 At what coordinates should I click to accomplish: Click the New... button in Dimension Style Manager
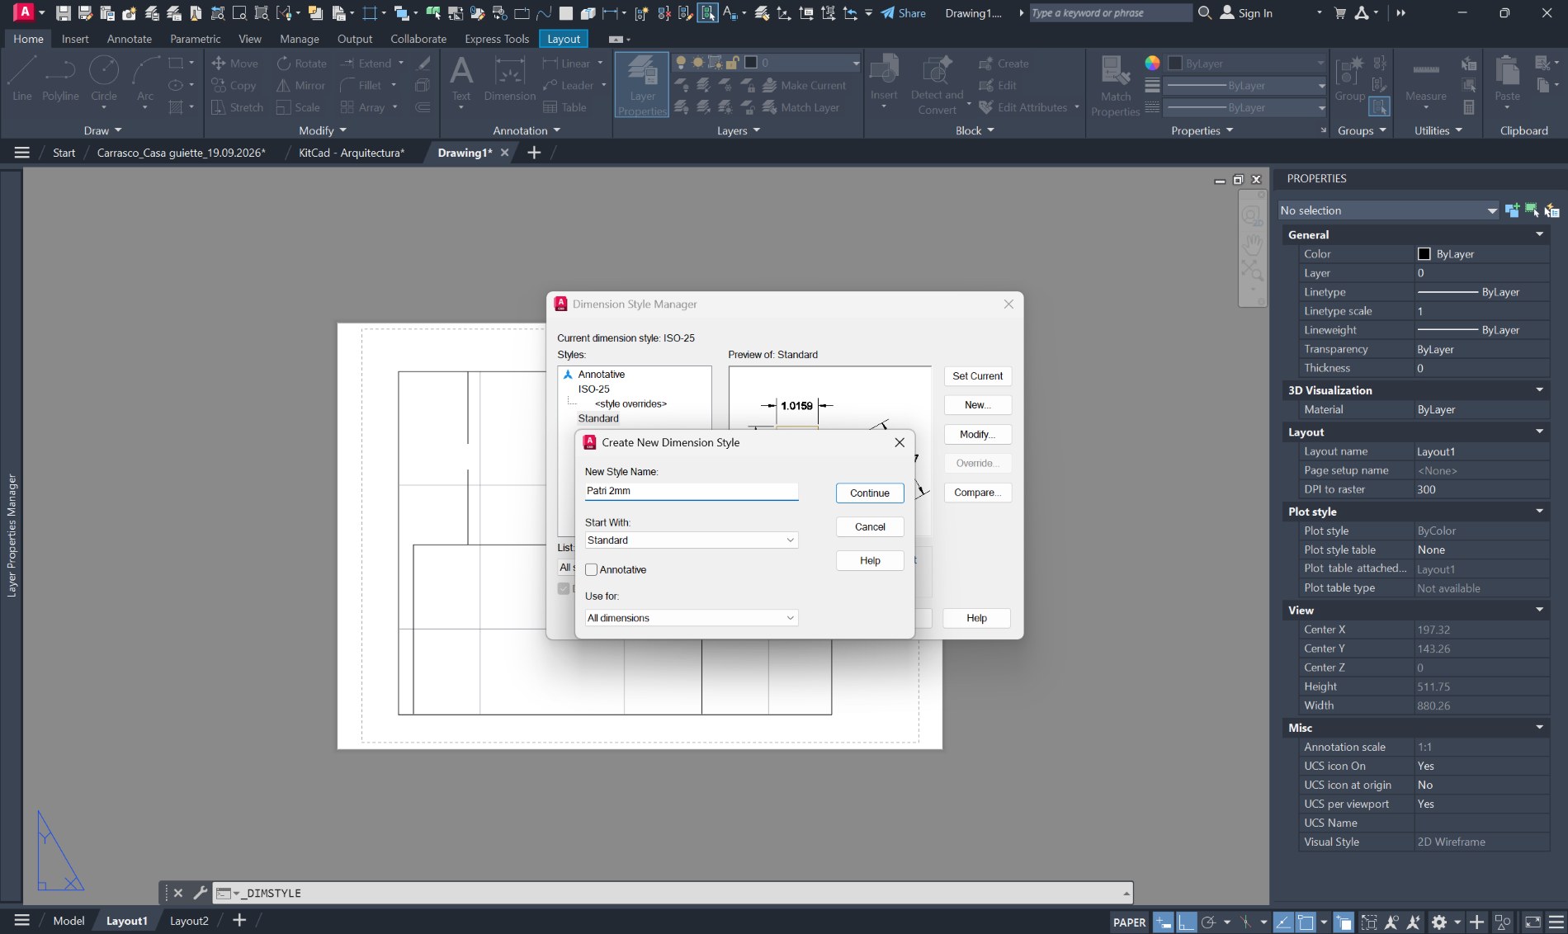[x=977, y=405]
